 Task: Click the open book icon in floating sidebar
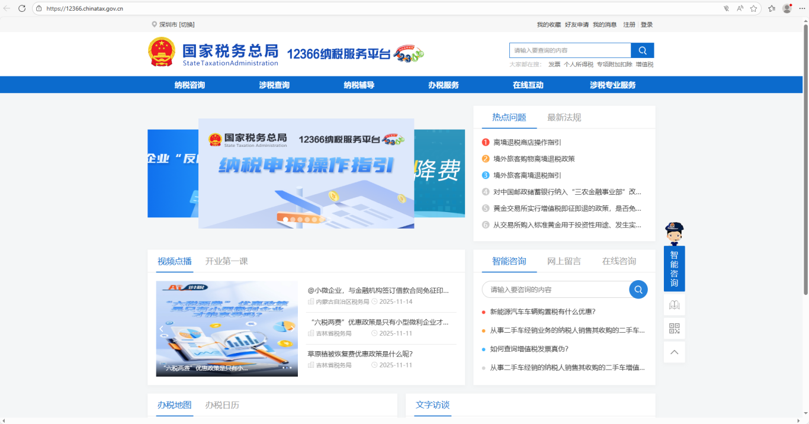(x=674, y=305)
